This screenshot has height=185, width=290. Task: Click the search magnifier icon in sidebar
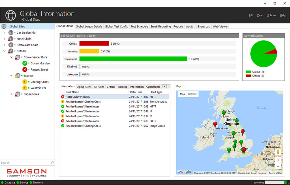pos(52,163)
